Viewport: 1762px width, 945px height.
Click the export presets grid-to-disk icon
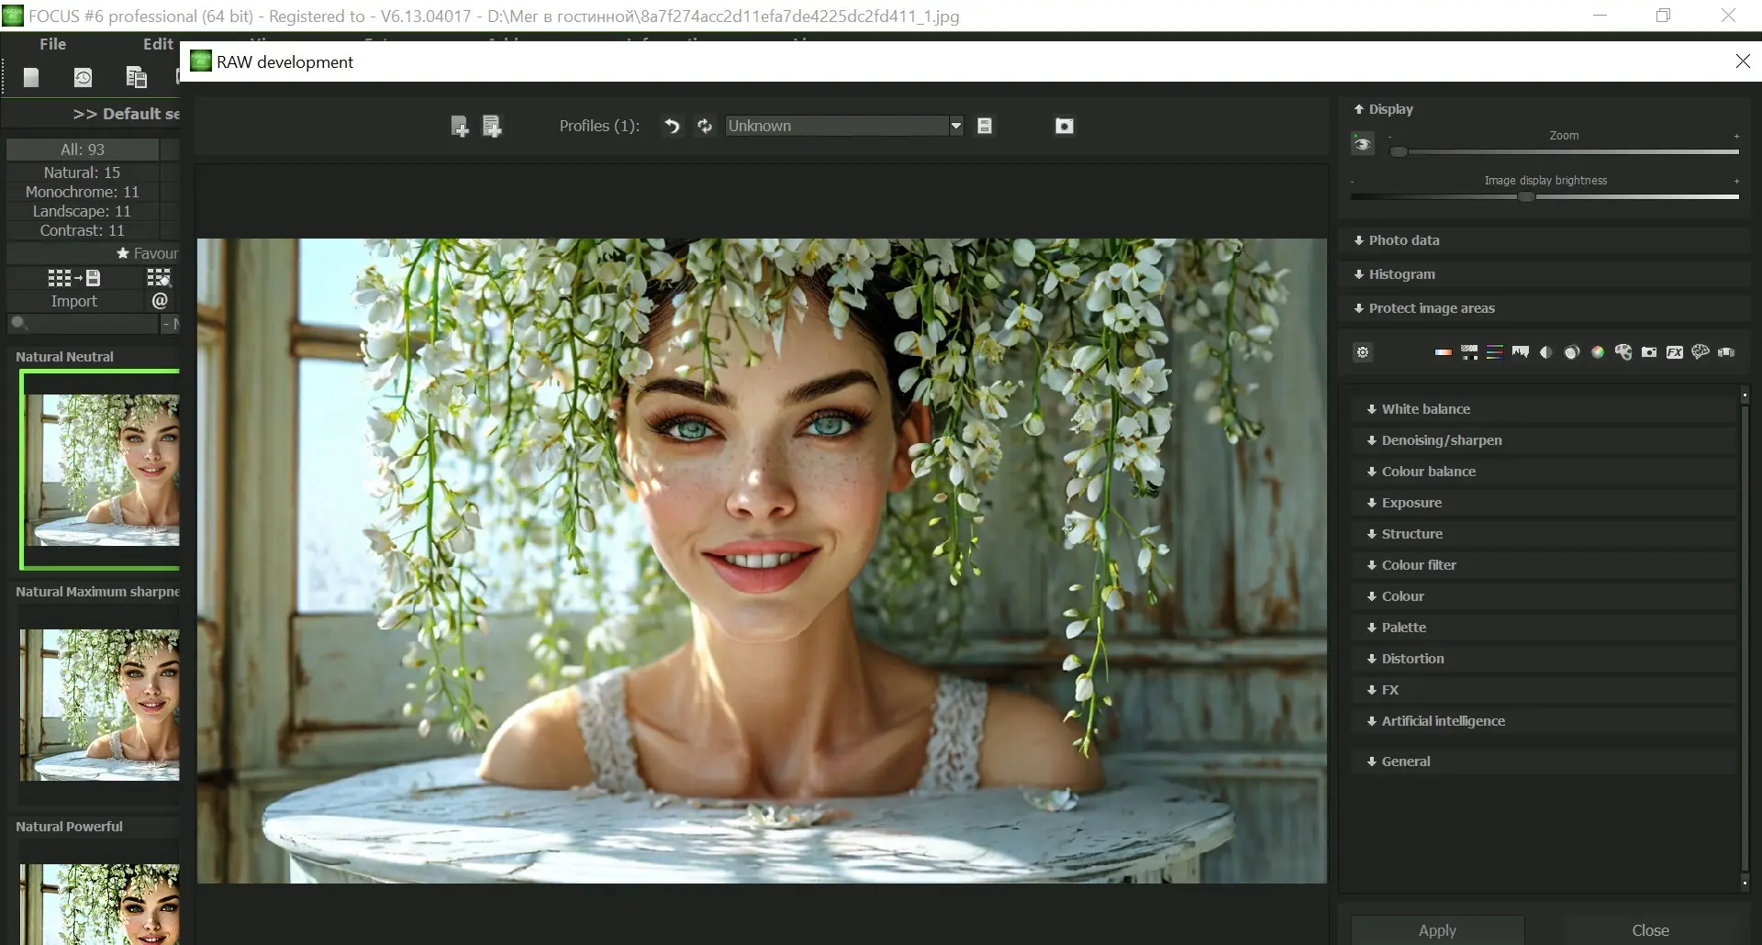(x=74, y=278)
